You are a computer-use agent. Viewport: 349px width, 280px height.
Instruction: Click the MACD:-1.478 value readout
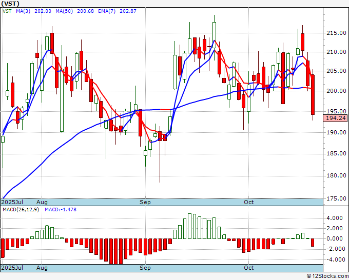(61, 210)
